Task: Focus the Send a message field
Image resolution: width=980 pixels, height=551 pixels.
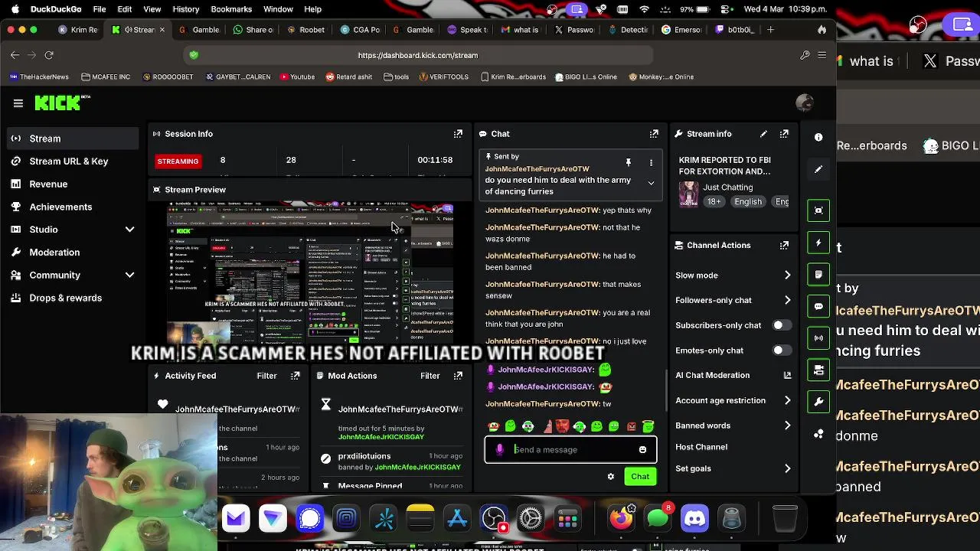Action: [570, 450]
